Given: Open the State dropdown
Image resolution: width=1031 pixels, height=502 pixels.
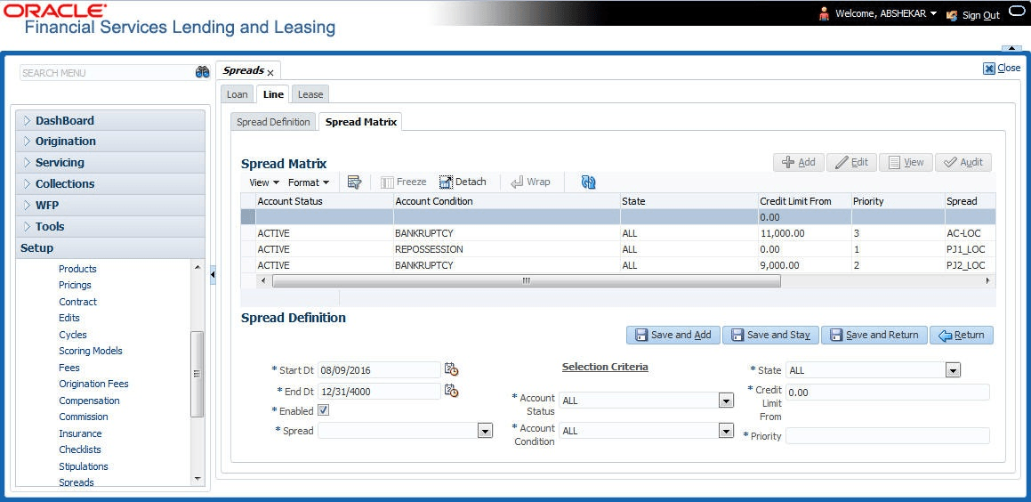Looking at the screenshot, I should coord(953,370).
